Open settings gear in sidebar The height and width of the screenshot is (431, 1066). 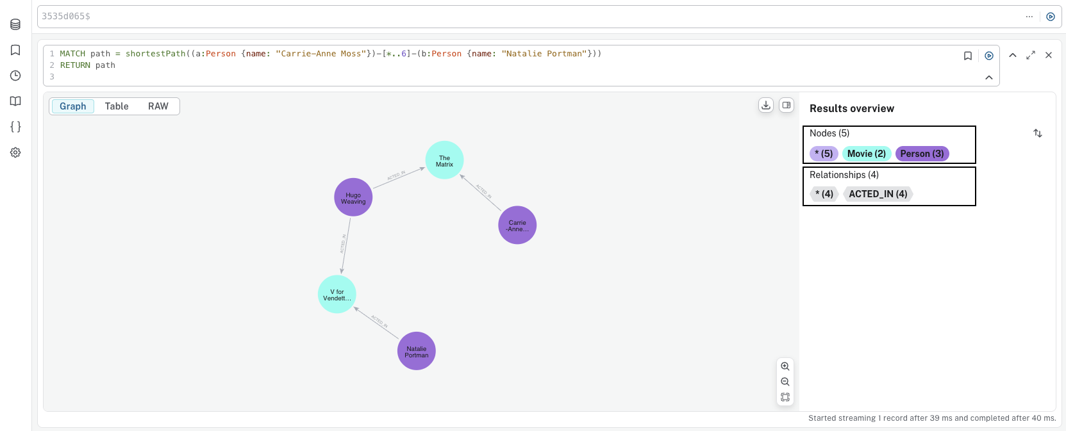15,152
